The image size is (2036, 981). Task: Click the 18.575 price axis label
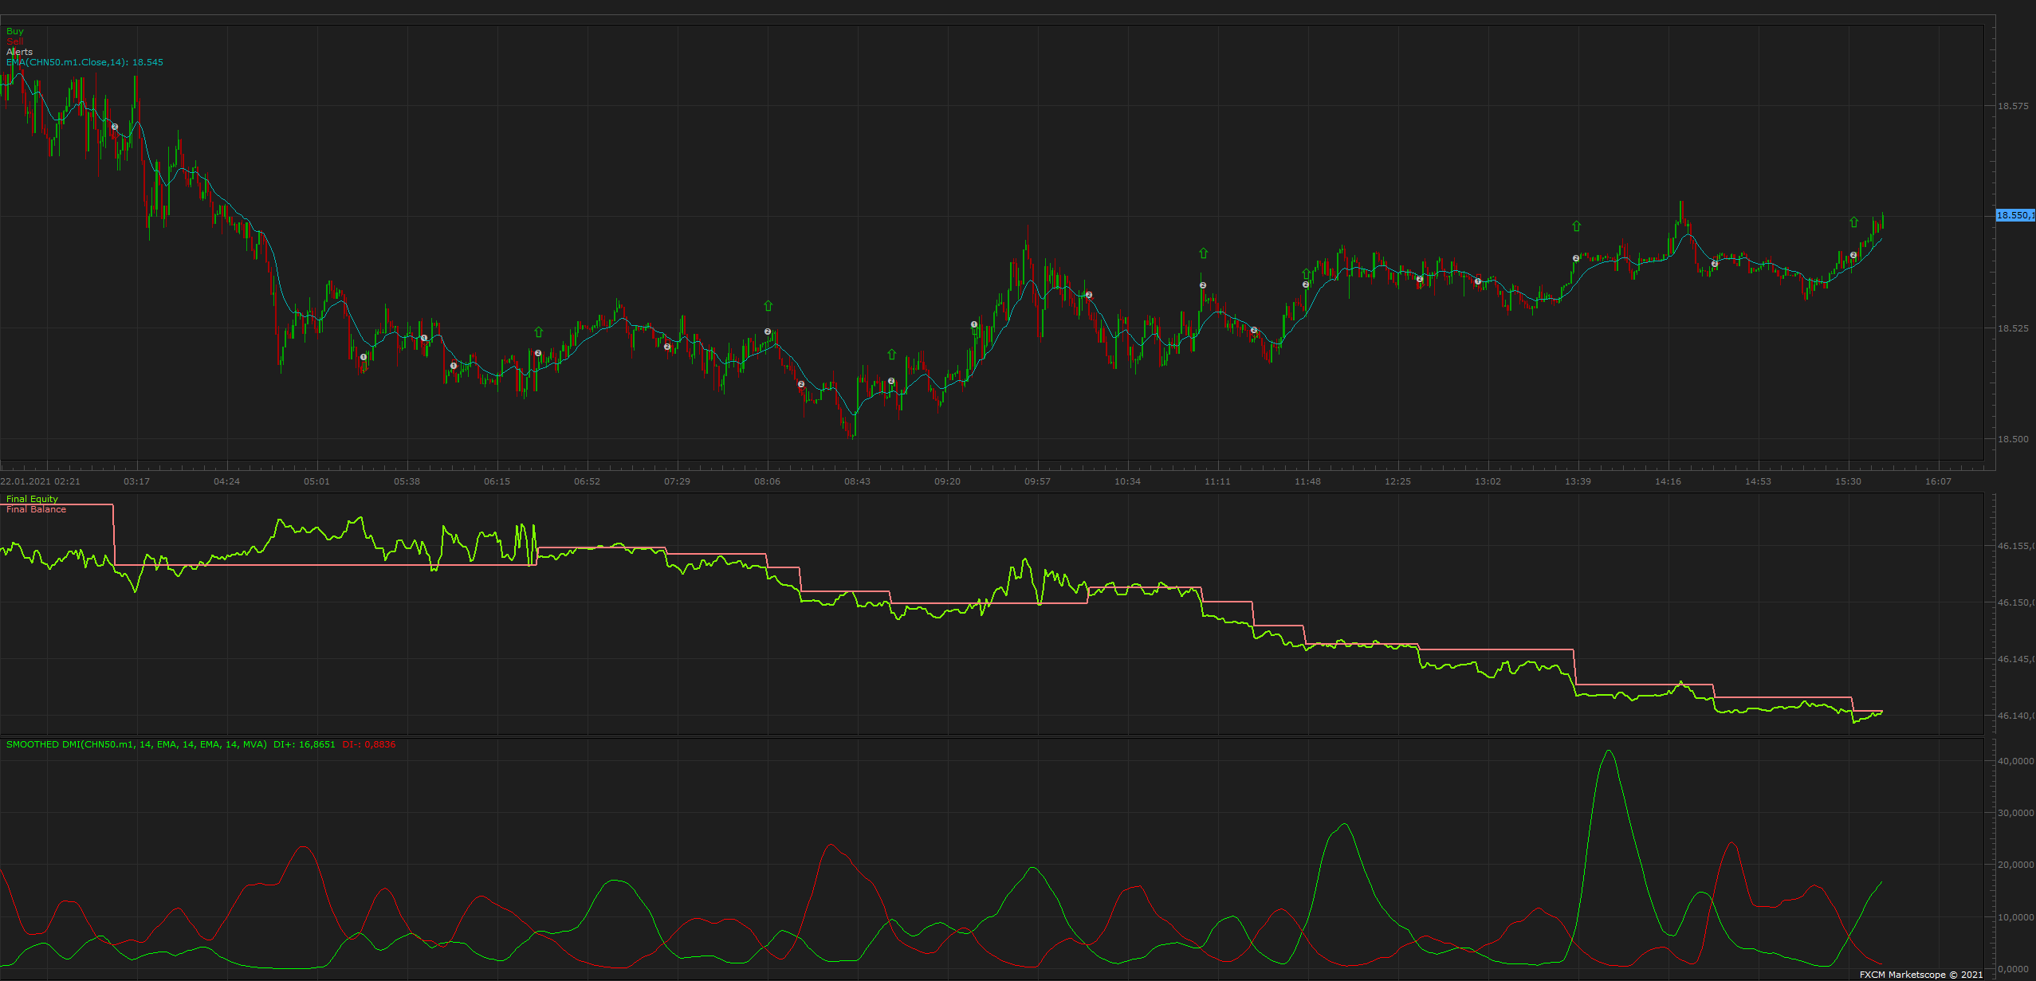2013,106
